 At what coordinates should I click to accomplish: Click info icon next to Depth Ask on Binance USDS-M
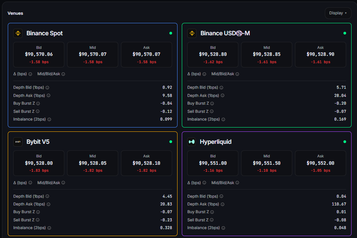click(223, 95)
